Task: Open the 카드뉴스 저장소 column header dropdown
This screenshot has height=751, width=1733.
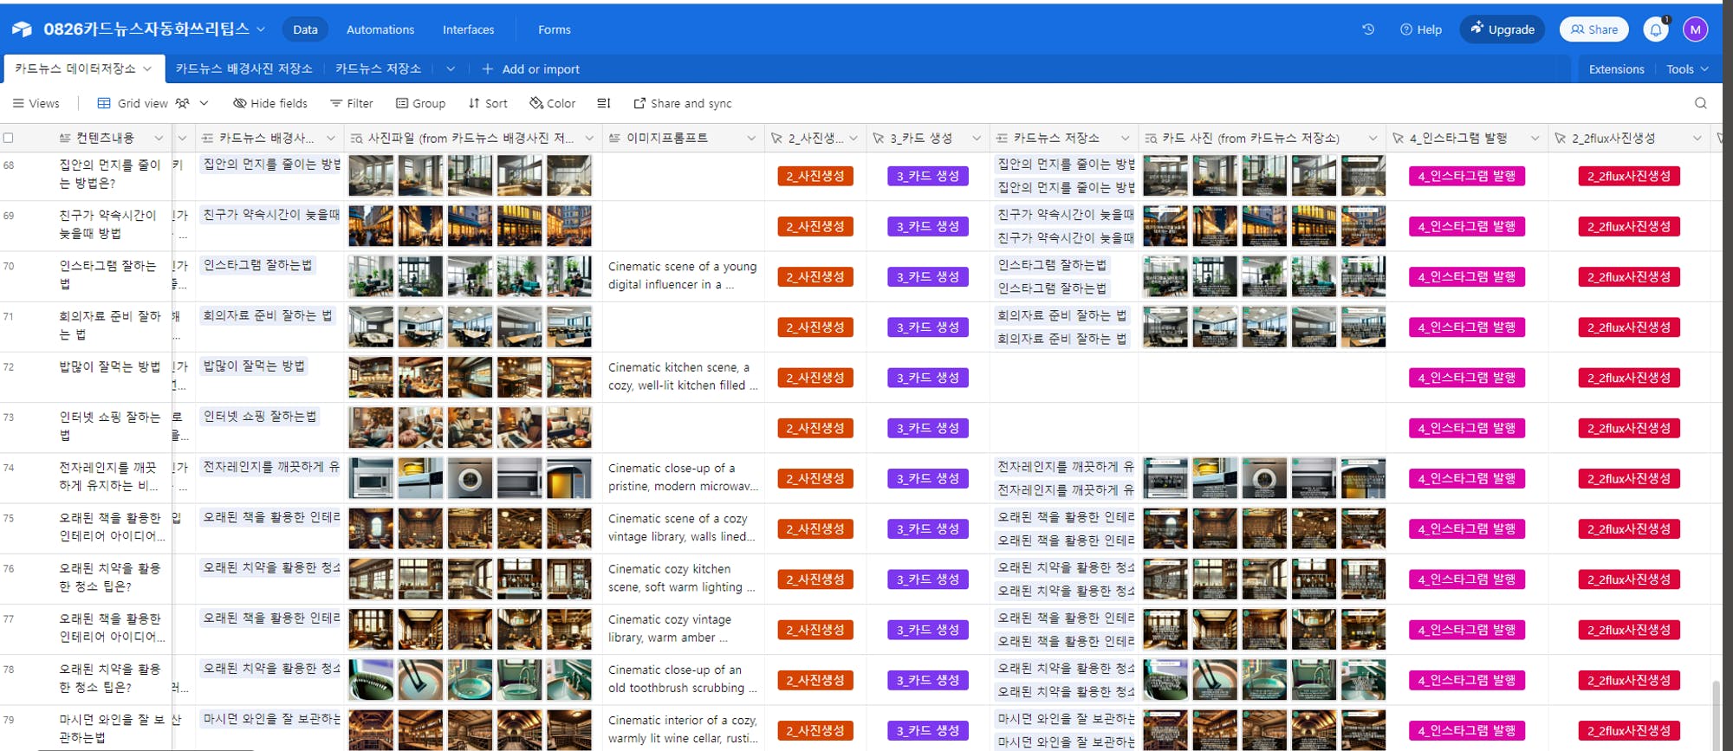Action: 1125,138
